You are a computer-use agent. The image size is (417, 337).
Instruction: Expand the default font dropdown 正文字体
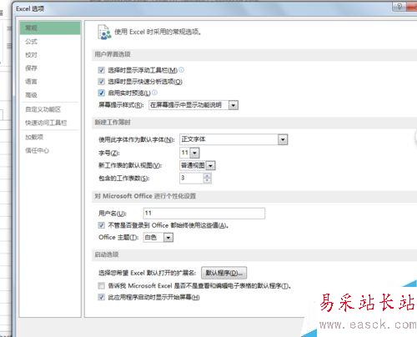coord(283,139)
